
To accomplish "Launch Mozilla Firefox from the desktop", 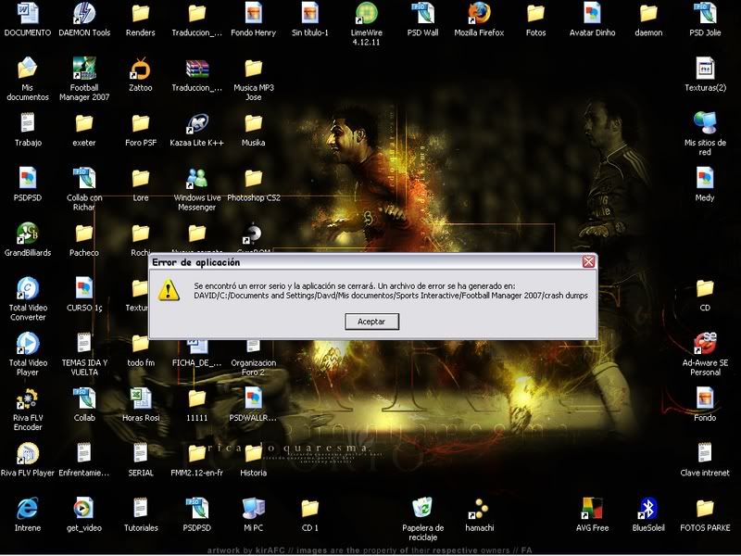I will pos(479,14).
